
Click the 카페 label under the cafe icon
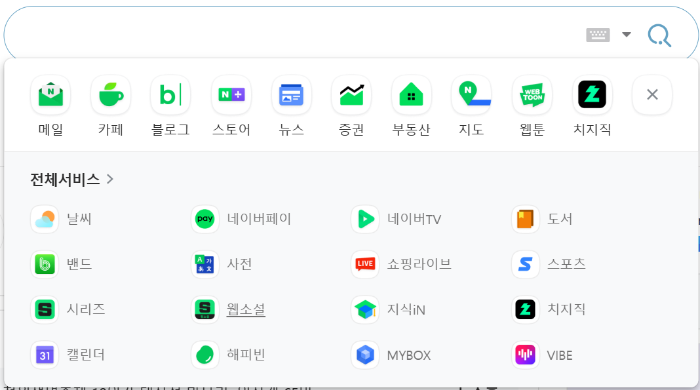[111, 130]
